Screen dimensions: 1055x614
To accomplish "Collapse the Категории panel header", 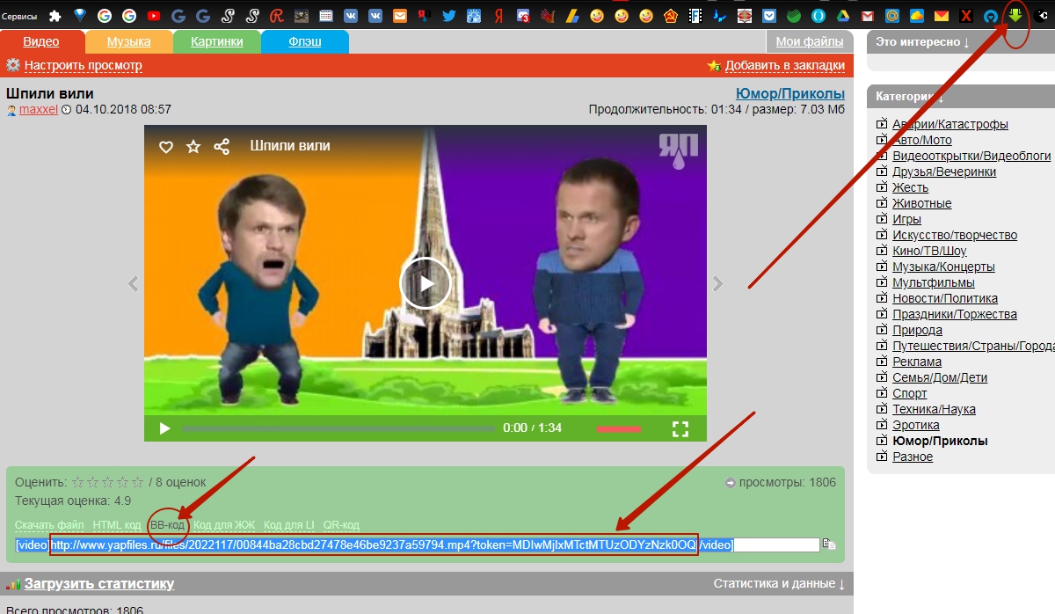I will point(961,96).
